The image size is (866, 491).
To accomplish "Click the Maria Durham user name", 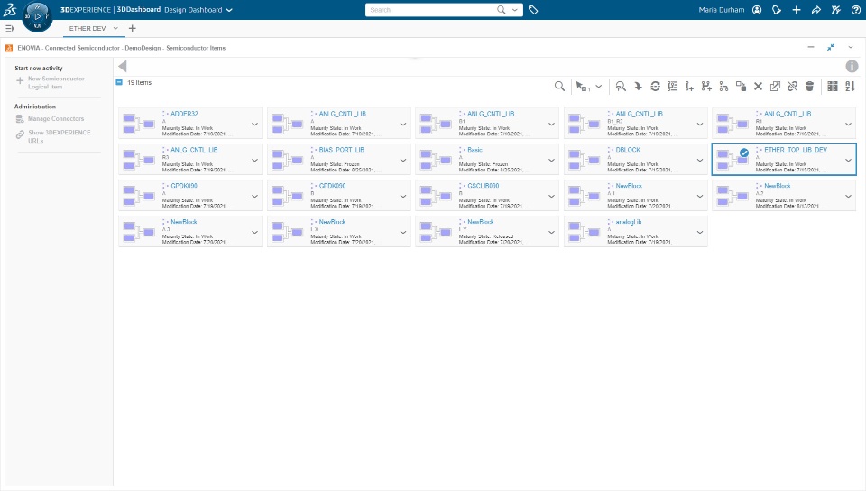I will [x=722, y=10].
